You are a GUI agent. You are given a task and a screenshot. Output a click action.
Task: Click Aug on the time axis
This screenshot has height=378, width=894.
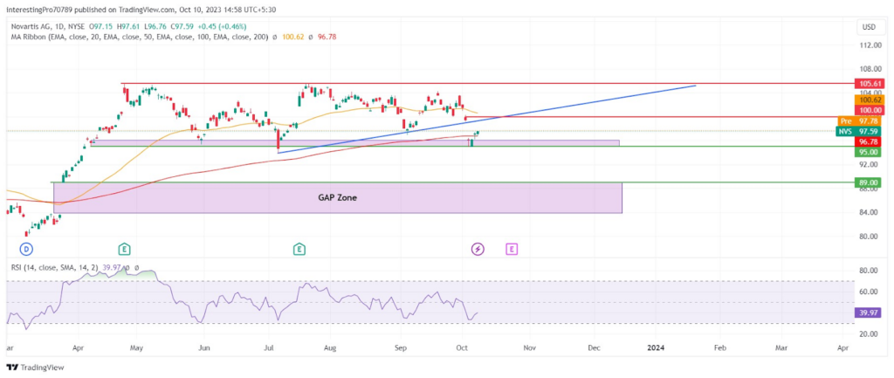(x=332, y=347)
